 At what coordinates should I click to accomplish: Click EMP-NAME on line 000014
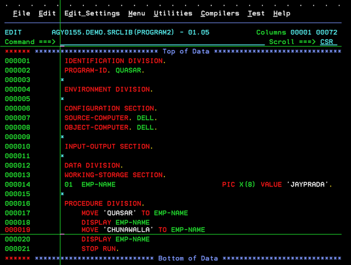(x=98, y=184)
